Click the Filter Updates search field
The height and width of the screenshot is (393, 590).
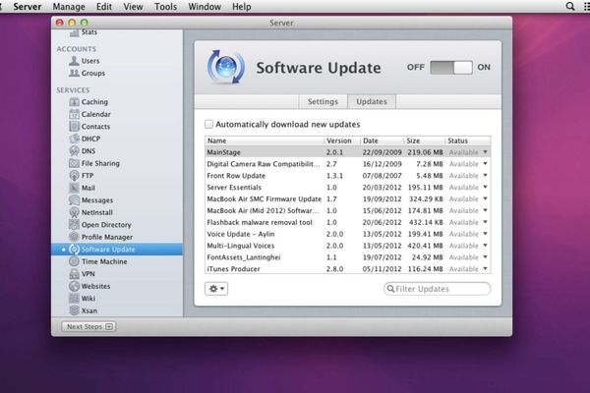(438, 289)
